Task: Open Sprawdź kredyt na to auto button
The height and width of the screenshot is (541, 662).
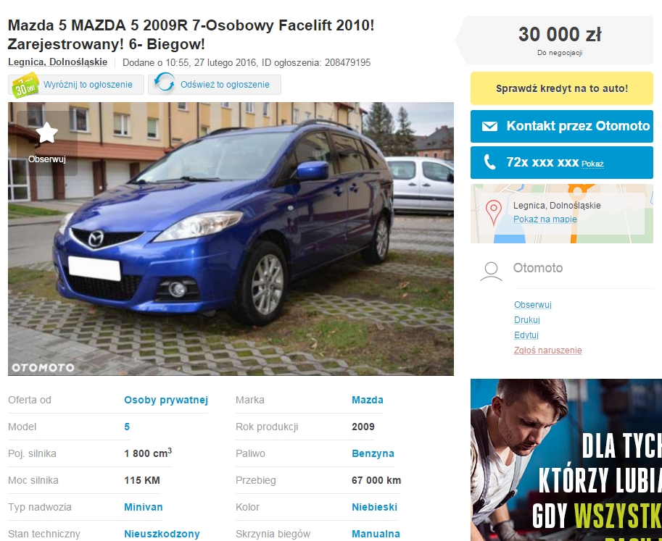Action: (x=561, y=88)
